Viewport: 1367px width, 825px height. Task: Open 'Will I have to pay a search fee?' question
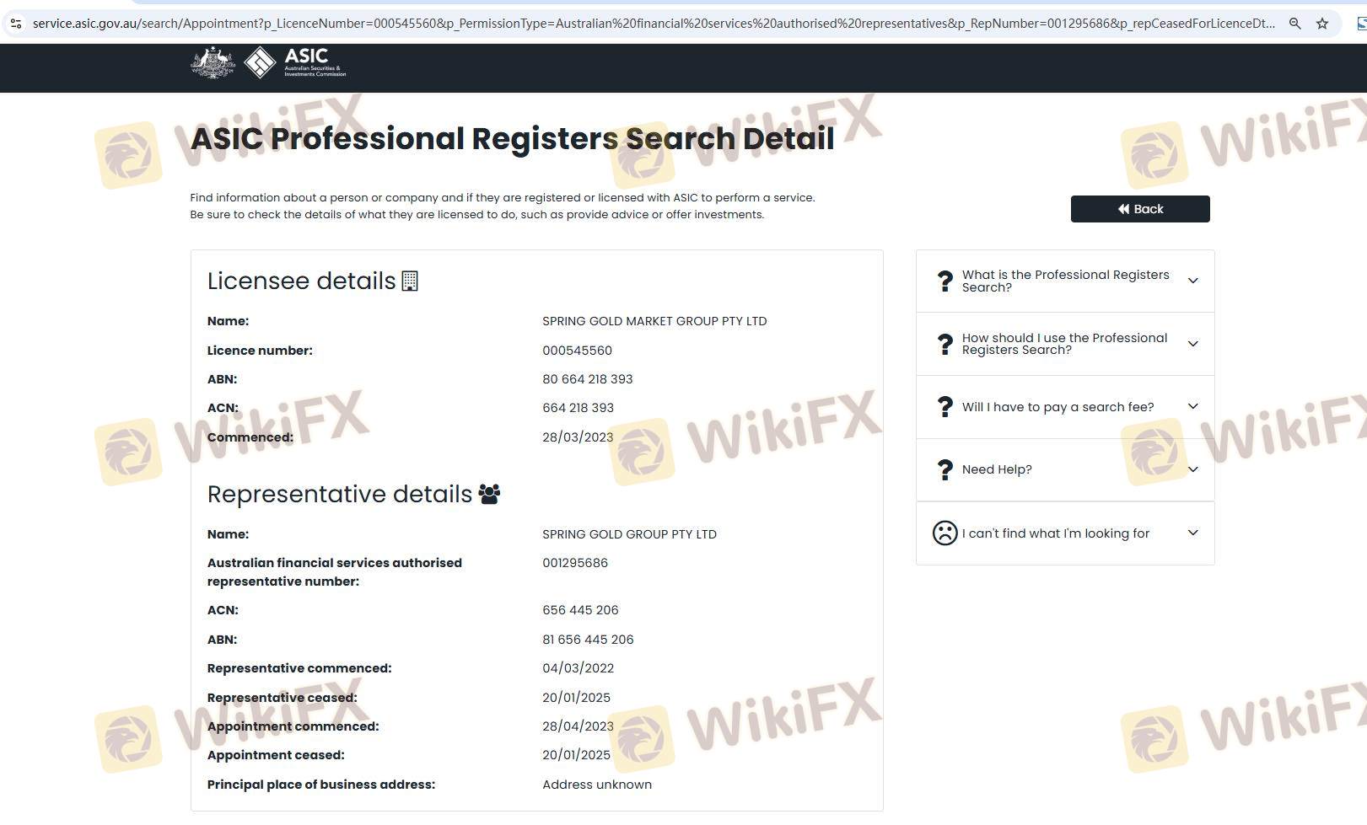click(1065, 407)
